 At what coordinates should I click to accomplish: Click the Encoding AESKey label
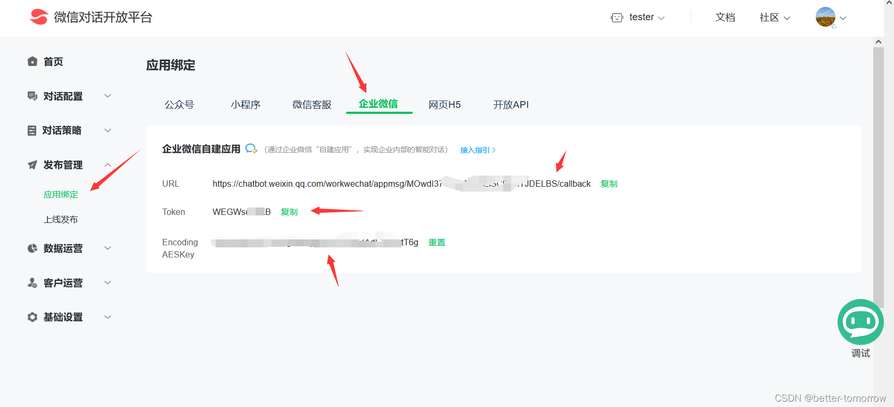click(180, 248)
